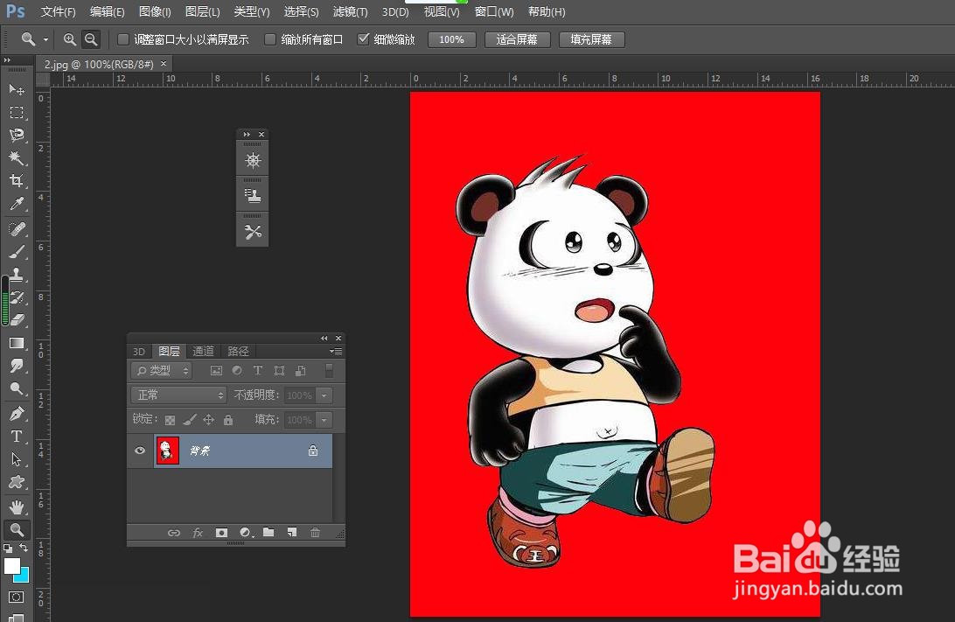Select the Clone Stamp tool

17,274
